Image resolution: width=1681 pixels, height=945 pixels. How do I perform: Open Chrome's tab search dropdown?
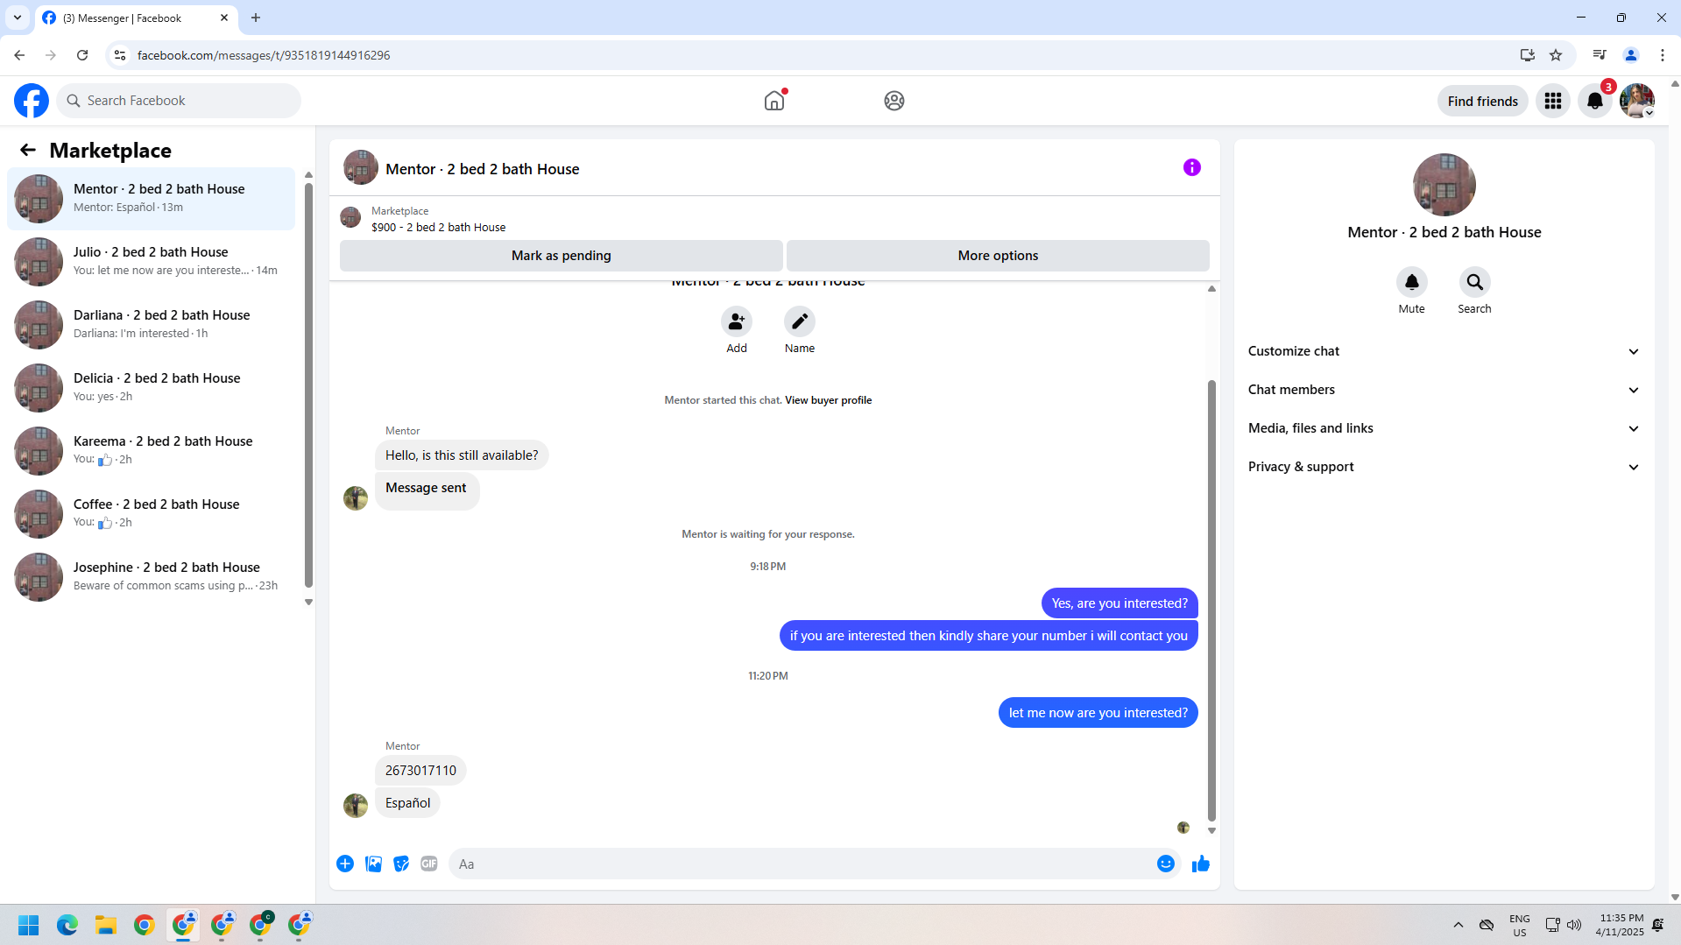tap(18, 18)
